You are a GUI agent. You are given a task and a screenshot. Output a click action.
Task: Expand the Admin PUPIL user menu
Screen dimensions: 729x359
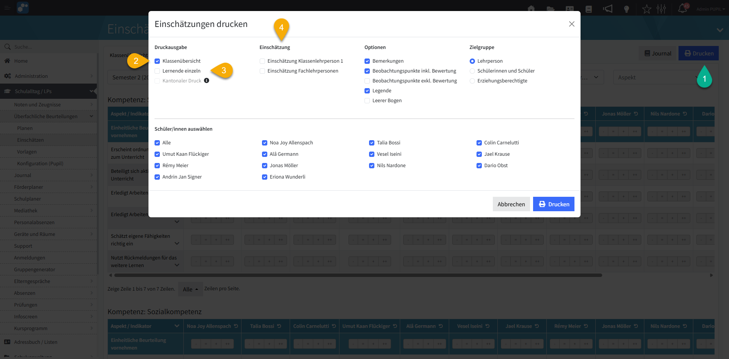tap(710, 9)
